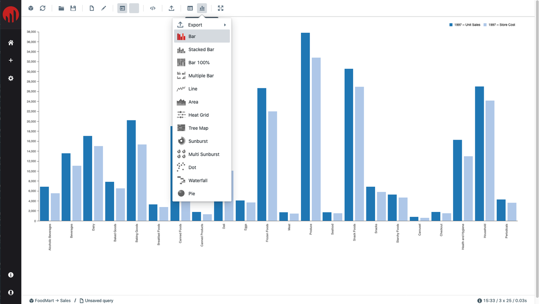Select the cube schema icon in the toolbar

coord(31,8)
